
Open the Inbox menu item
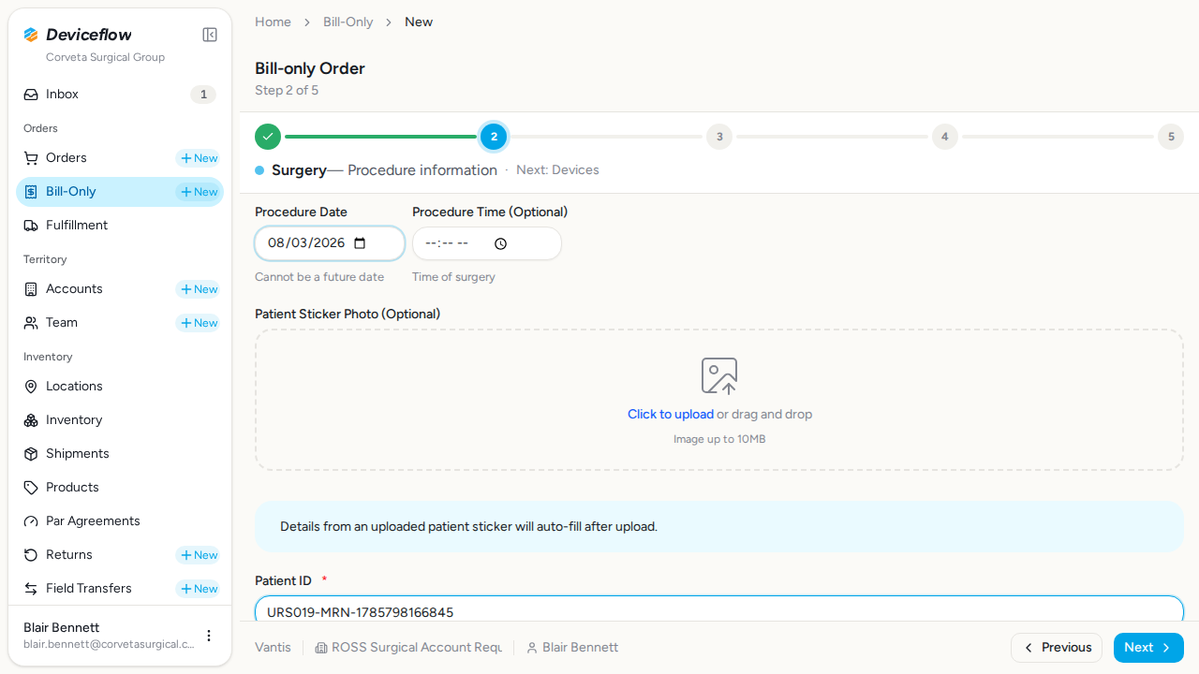pos(120,95)
